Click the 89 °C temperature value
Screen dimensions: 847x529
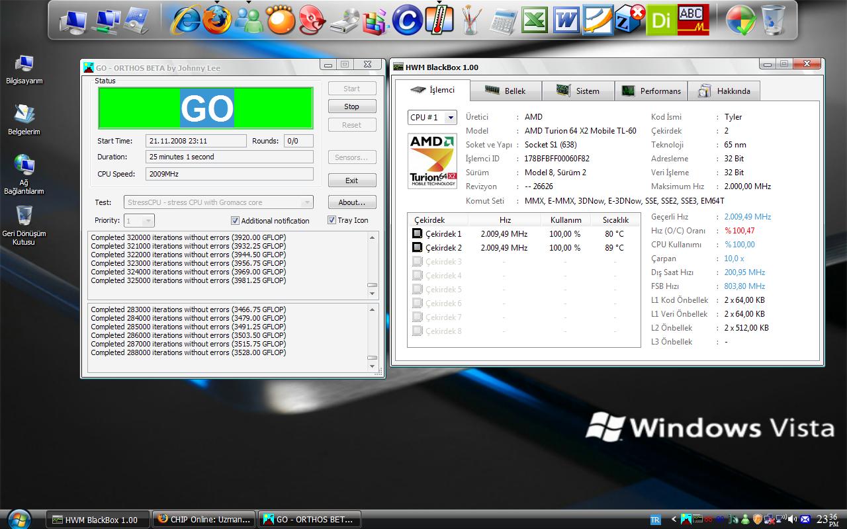point(614,248)
